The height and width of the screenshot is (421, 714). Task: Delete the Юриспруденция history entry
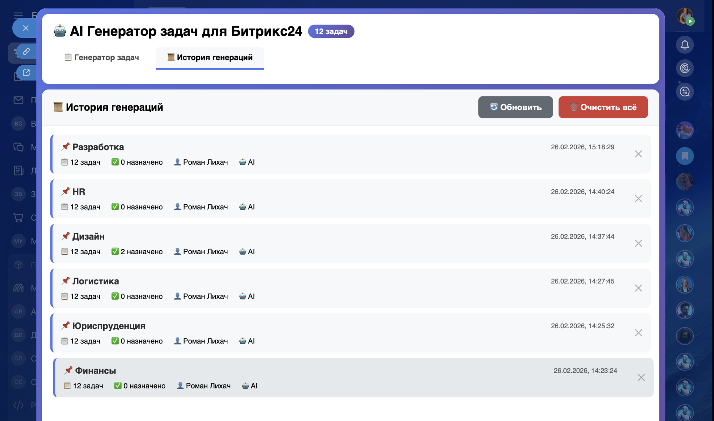point(638,333)
